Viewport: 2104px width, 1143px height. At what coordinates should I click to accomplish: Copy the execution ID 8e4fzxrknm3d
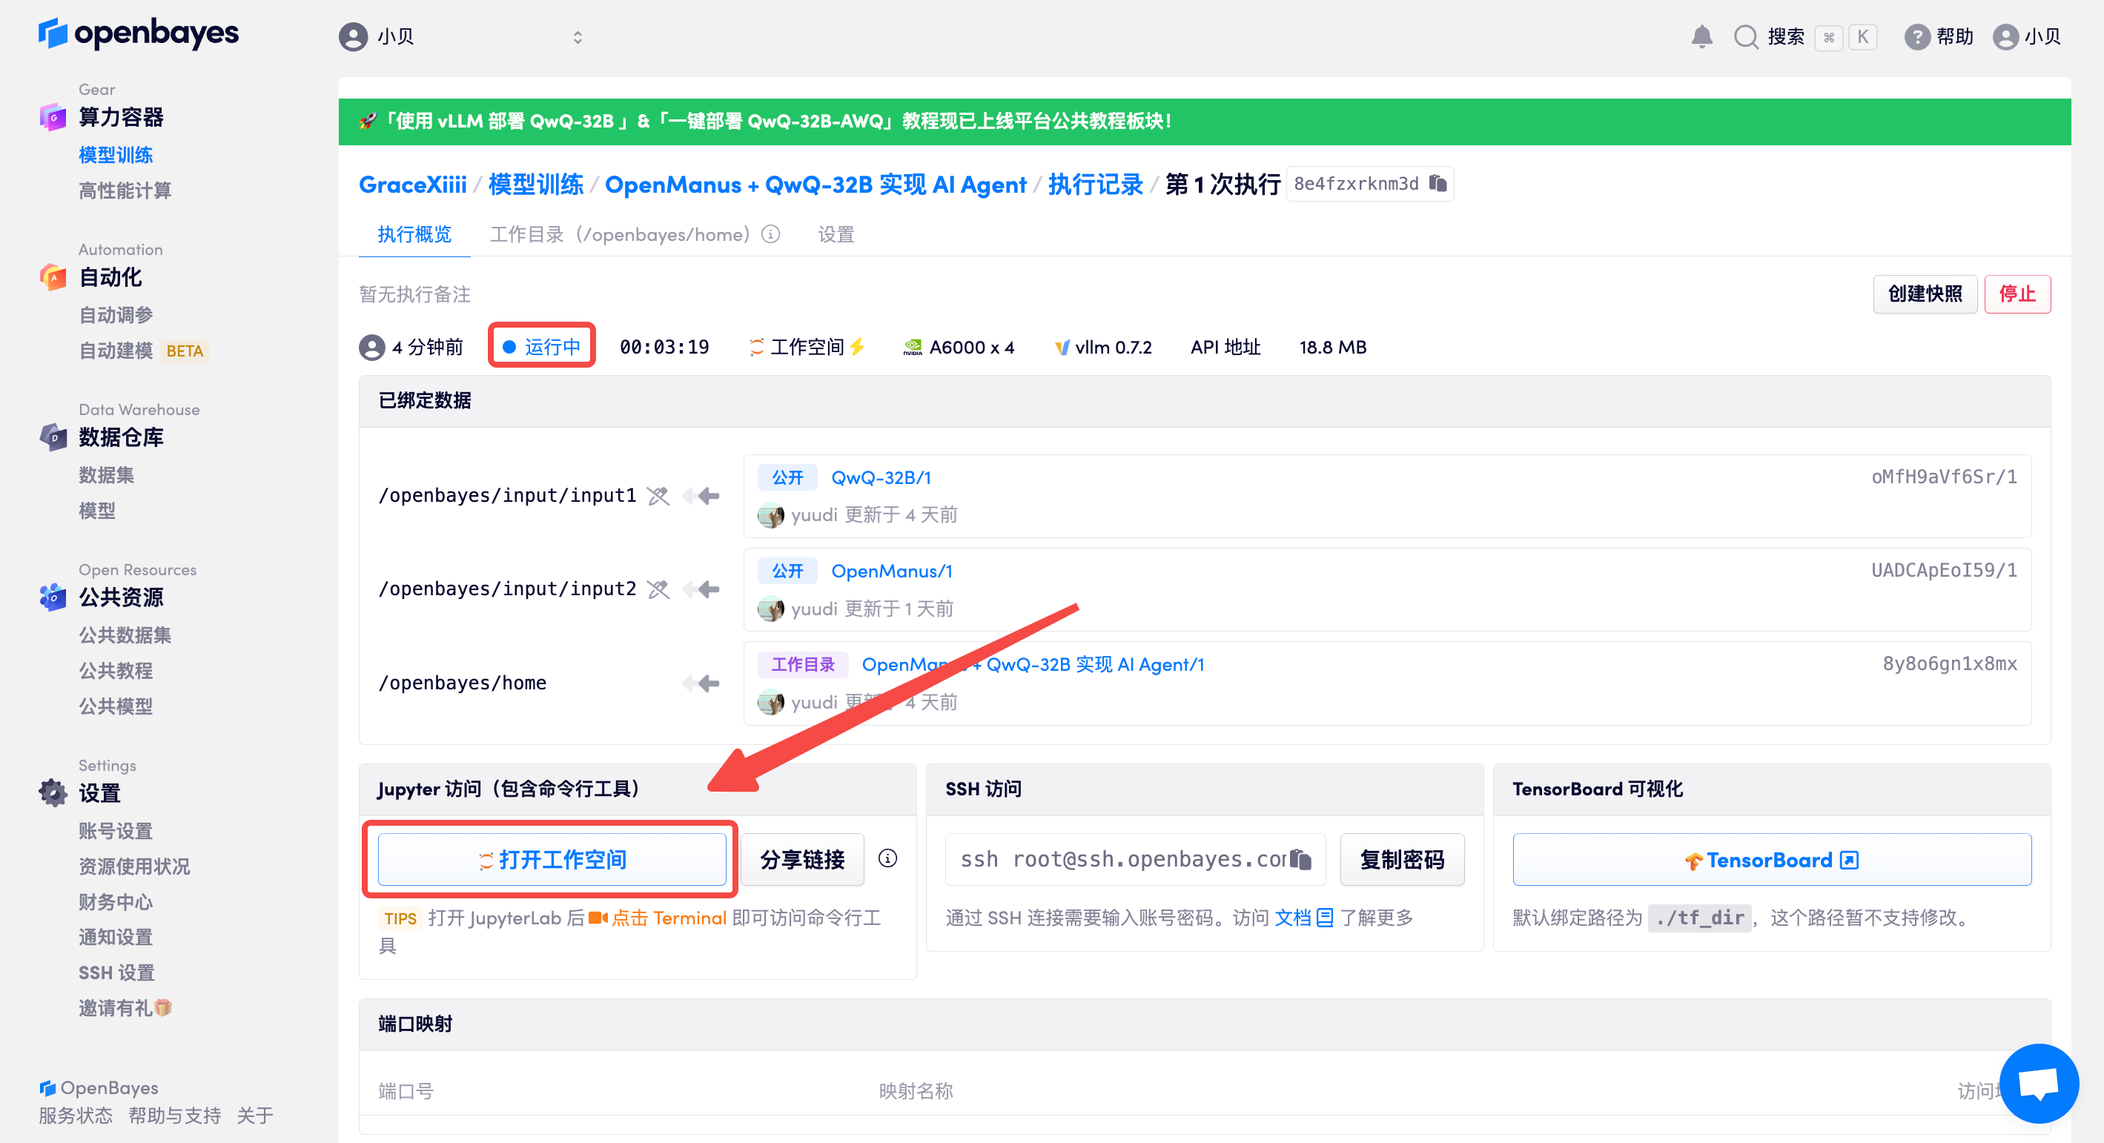click(x=1438, y=184)
